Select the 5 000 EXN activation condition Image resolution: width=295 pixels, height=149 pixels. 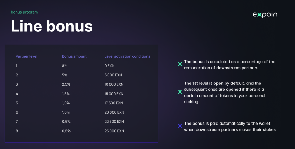click(113, 75)
